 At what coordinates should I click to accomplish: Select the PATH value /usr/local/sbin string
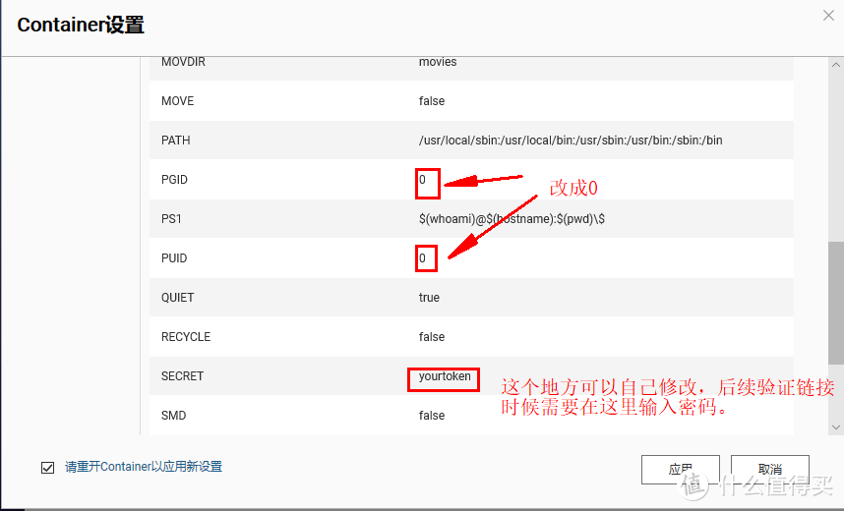(571, 141)
